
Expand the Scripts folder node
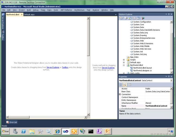pyautogui.click(x=124, y=60)
